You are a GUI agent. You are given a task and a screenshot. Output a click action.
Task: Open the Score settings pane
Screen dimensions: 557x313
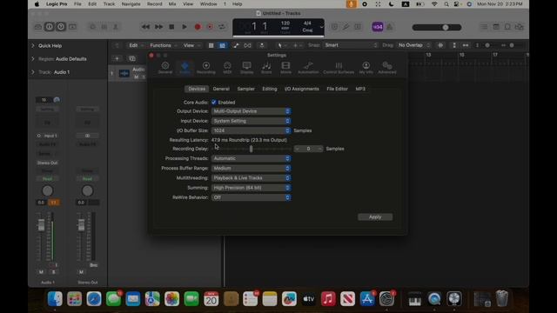pyautogui.click(x=266, y=68)
